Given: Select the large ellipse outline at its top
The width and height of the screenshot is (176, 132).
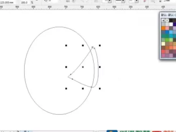Looking at the screenshot, I should [59, 27].
